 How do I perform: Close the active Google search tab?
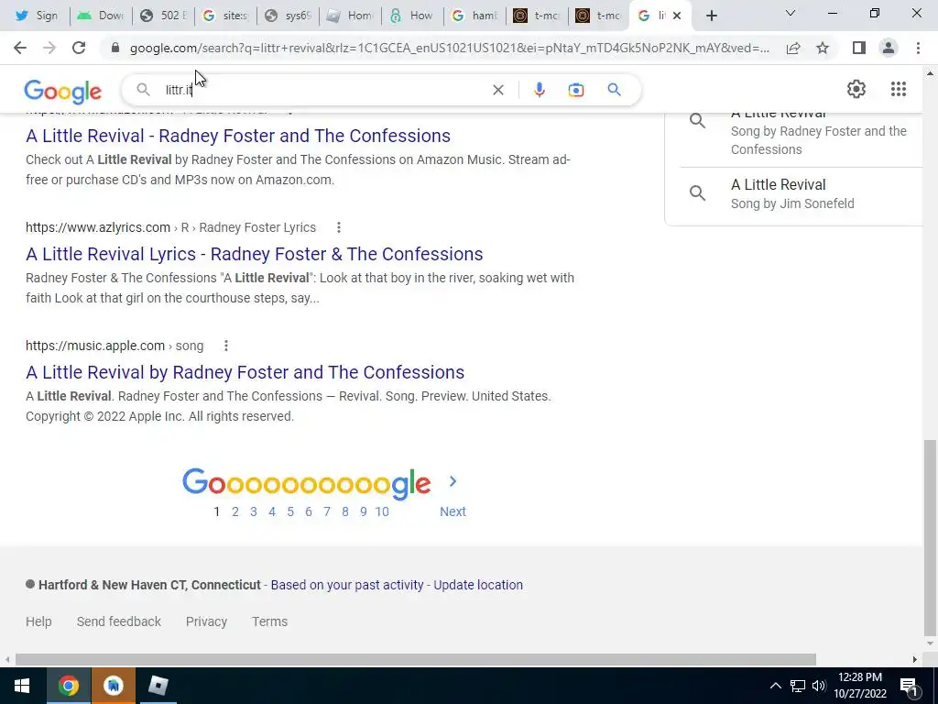tap(677, 16)
